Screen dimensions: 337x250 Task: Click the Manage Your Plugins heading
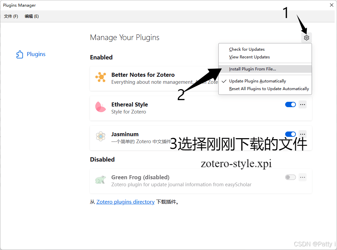click(125, 38)
